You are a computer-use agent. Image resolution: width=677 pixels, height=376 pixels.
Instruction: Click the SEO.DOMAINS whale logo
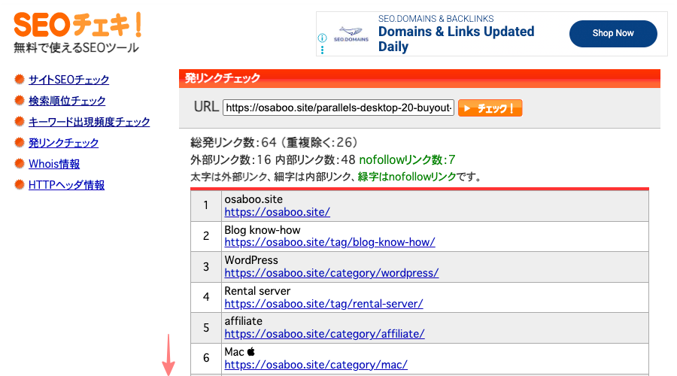point(351,34)
